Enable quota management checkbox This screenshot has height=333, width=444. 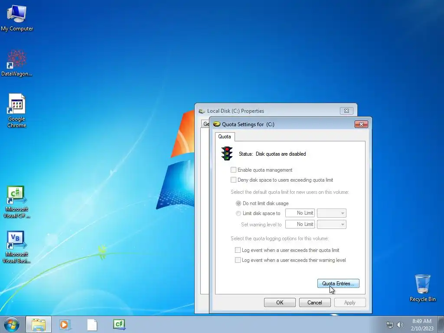pos(233,170)
